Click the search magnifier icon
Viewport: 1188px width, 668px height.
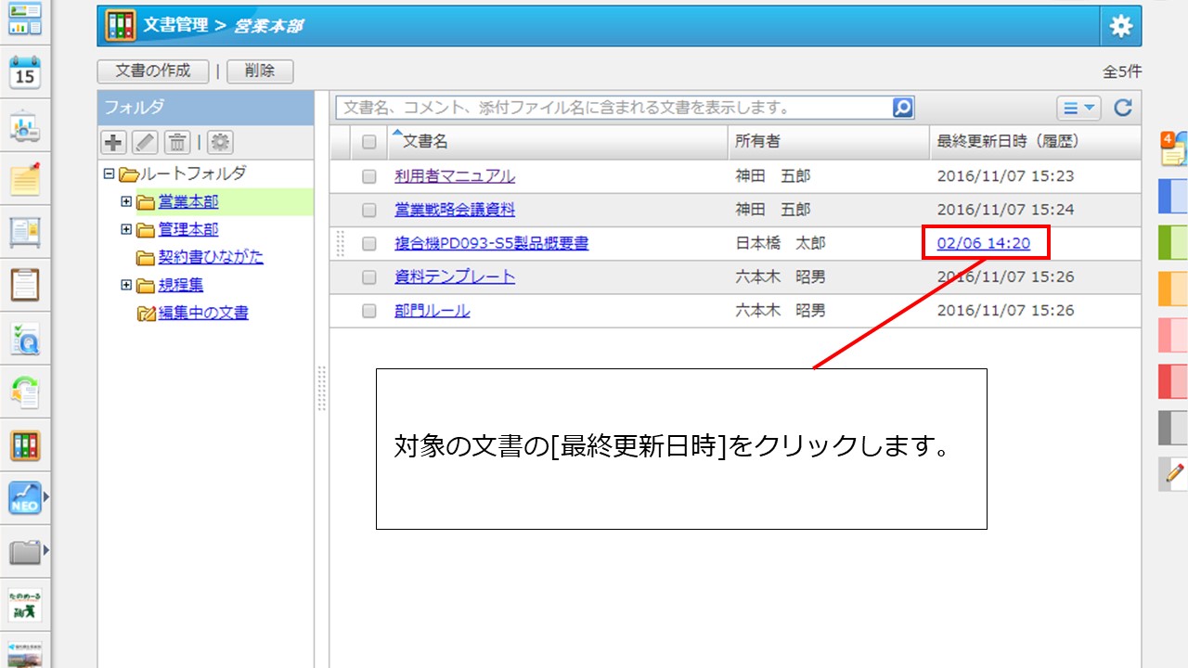click(902, 108)
